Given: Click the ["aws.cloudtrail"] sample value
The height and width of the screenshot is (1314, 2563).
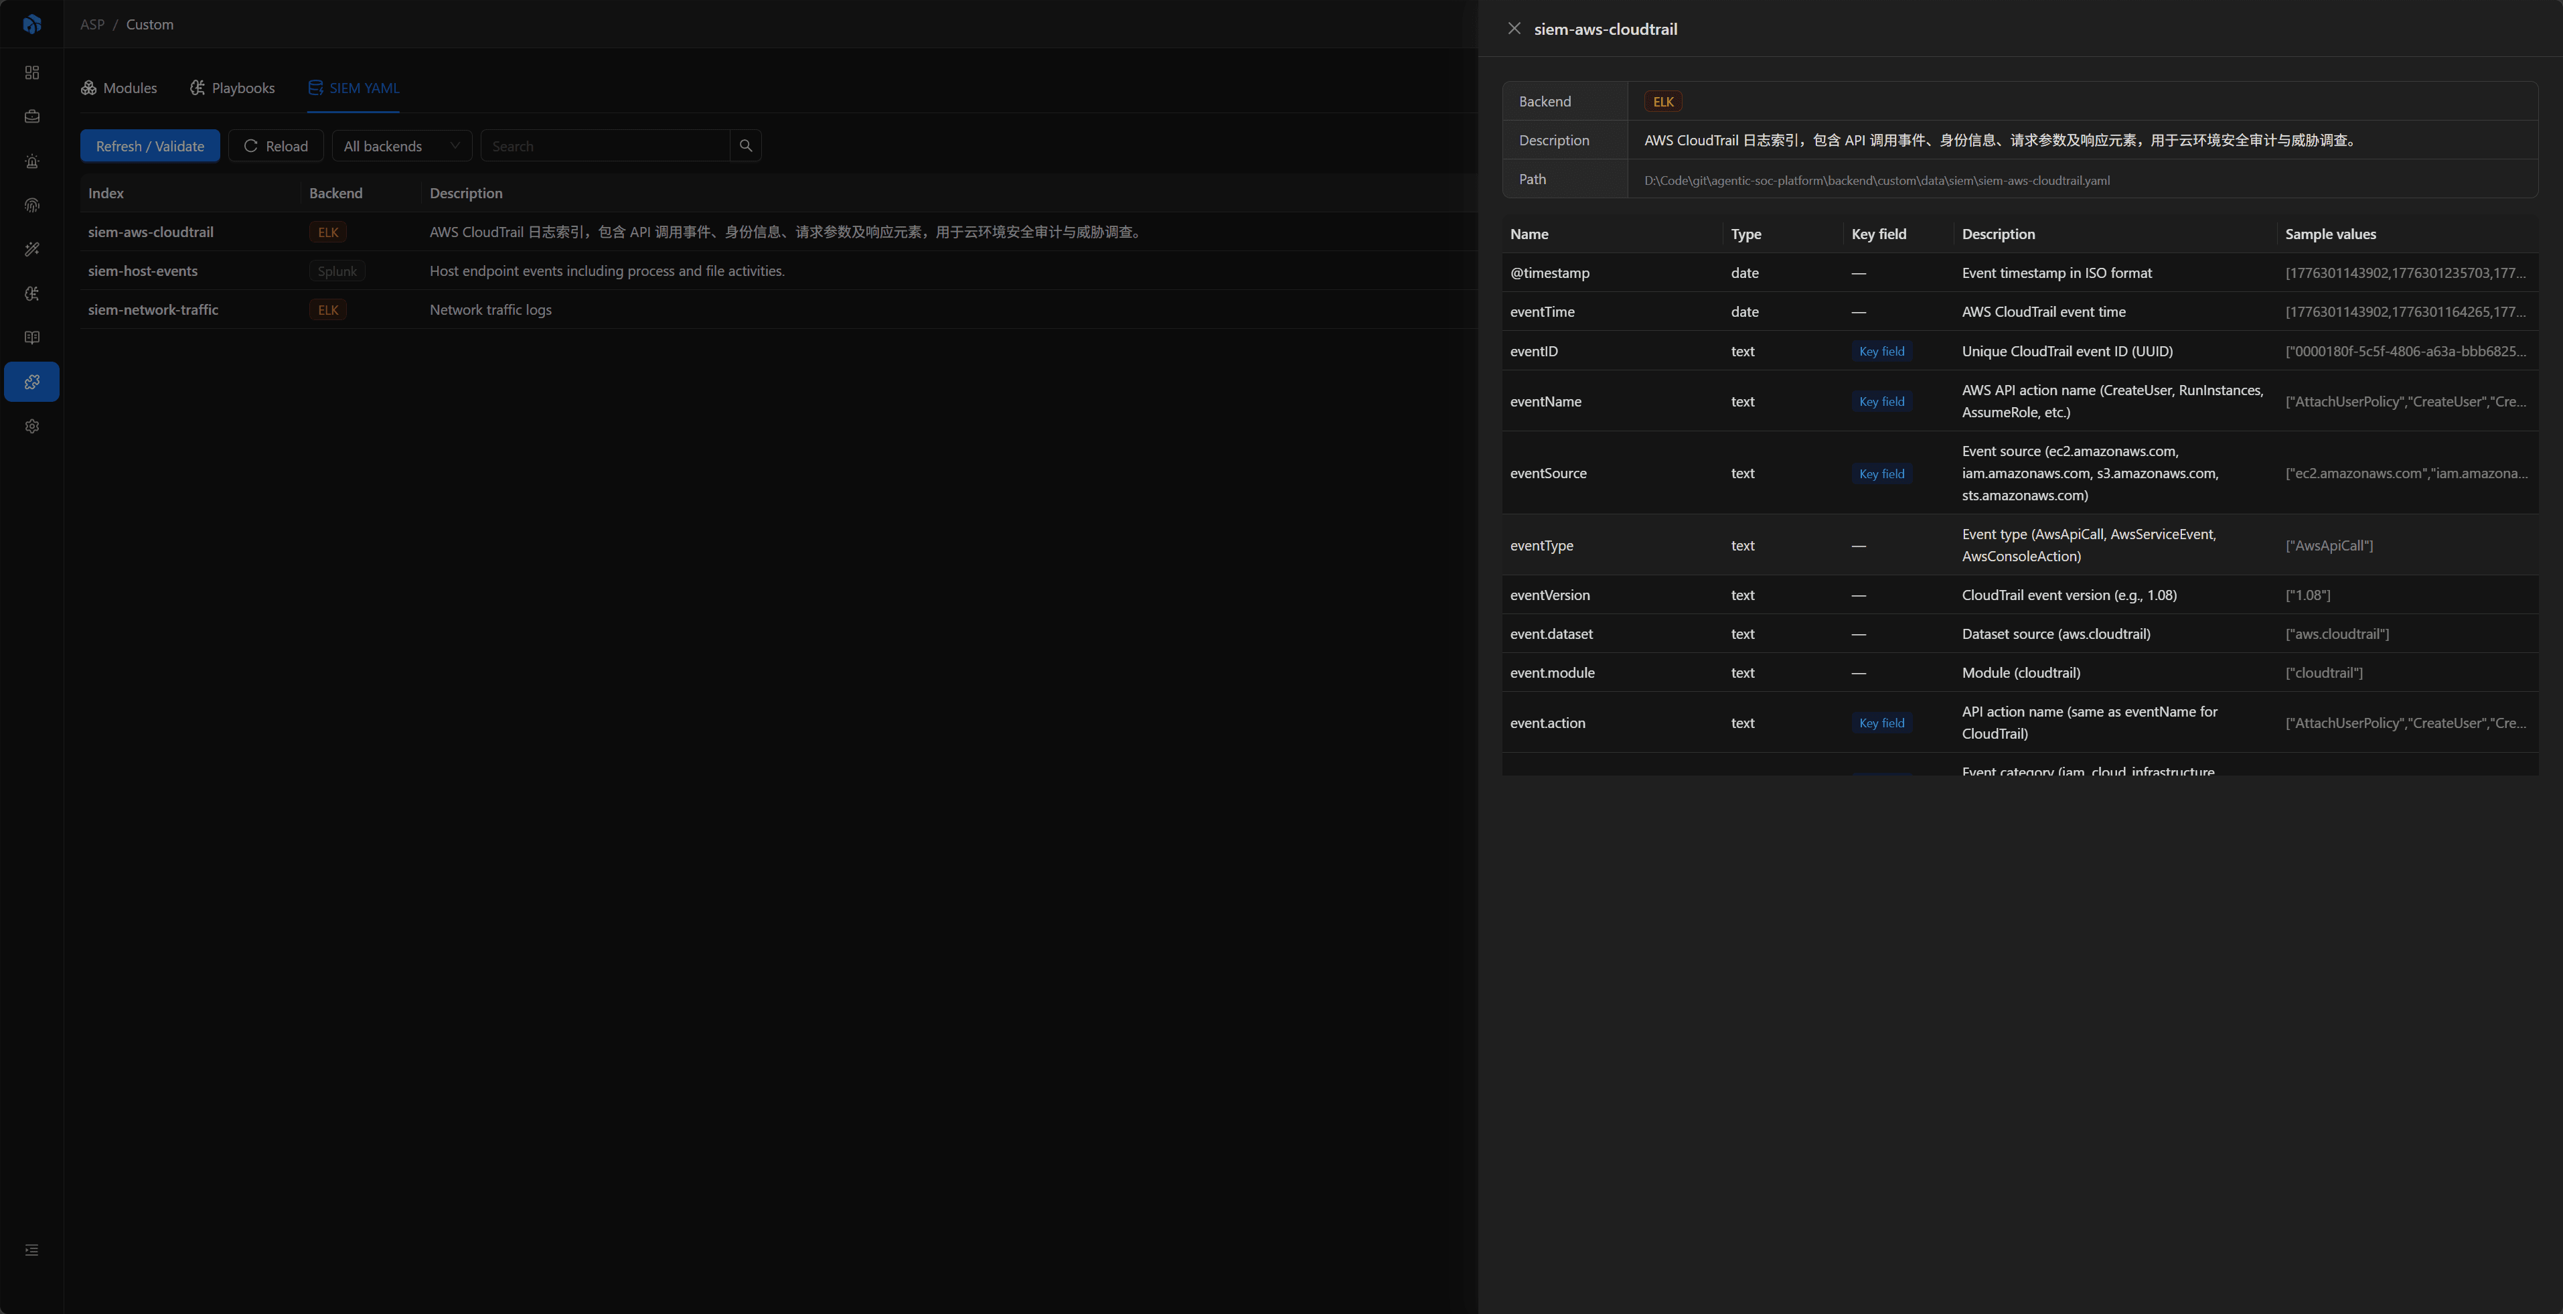Looking at the screenshot, I should 2337,634.
